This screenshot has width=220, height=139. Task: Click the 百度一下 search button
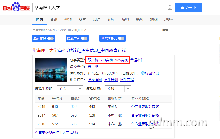pyautogui.click(x=188, y=7)
